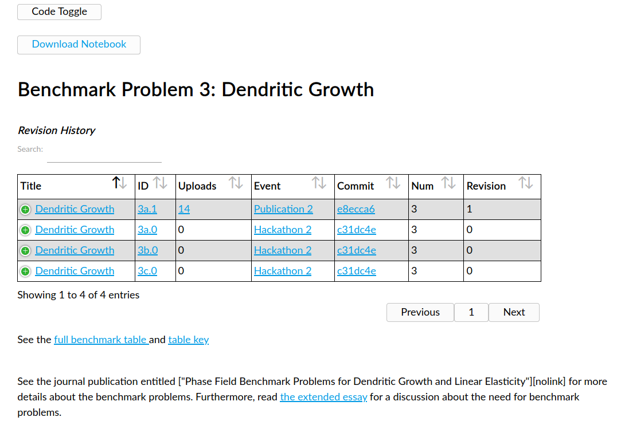Open c31dc4e commit link in row 3c.0
617x421 pixels.
[x=357, y=271]
